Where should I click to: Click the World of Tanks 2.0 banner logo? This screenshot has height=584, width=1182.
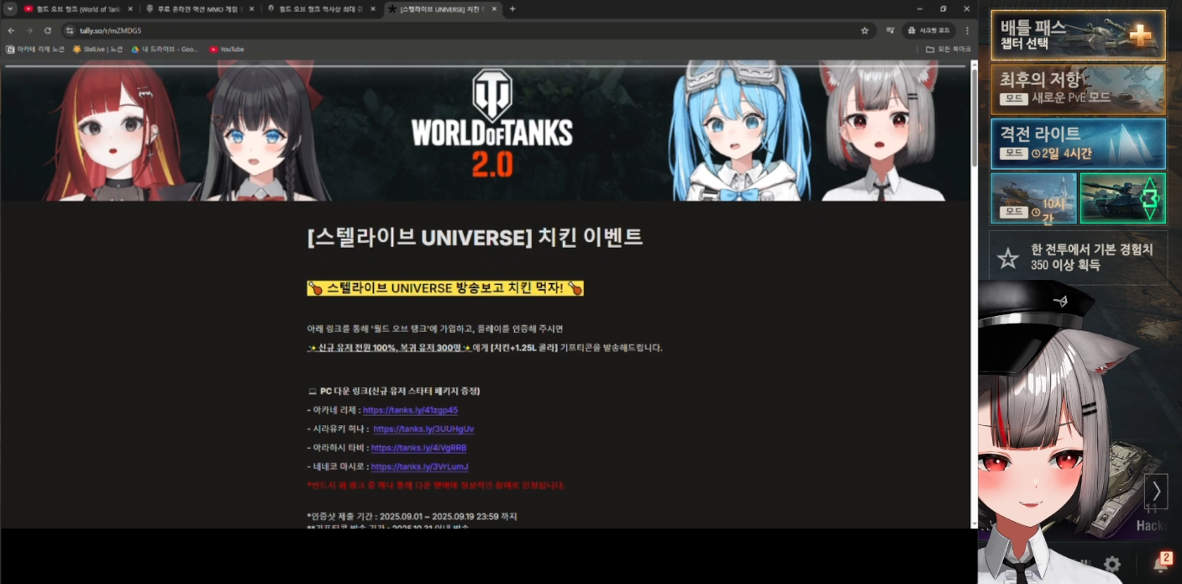click(491, 124)
